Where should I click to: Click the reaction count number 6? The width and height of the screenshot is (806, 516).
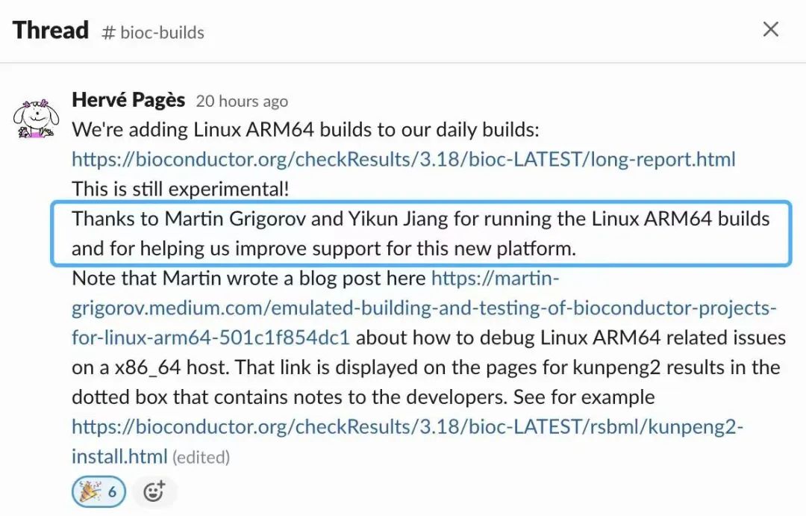pyautogui.click(x=113, y=491)
